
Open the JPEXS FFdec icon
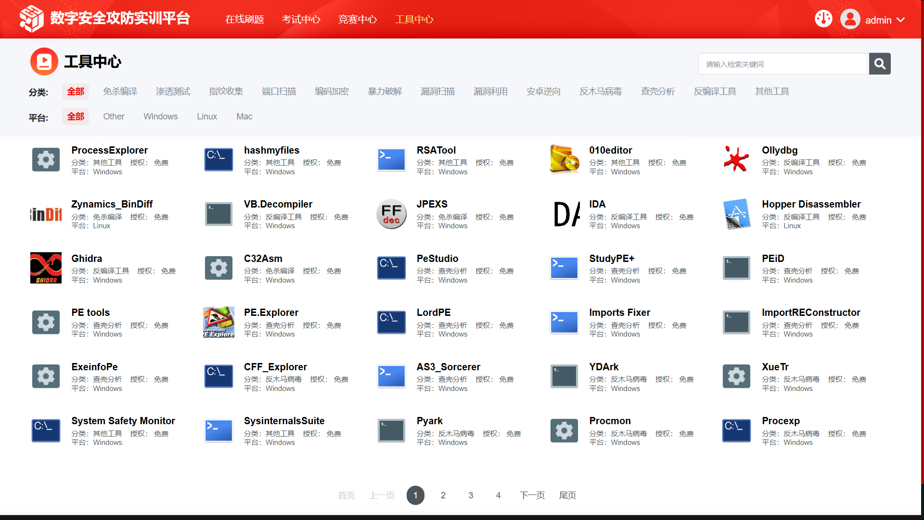(391, 214)
